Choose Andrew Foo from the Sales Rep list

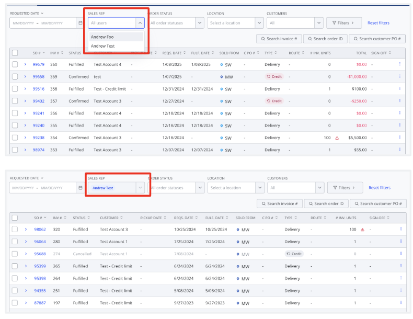(116, 37)
